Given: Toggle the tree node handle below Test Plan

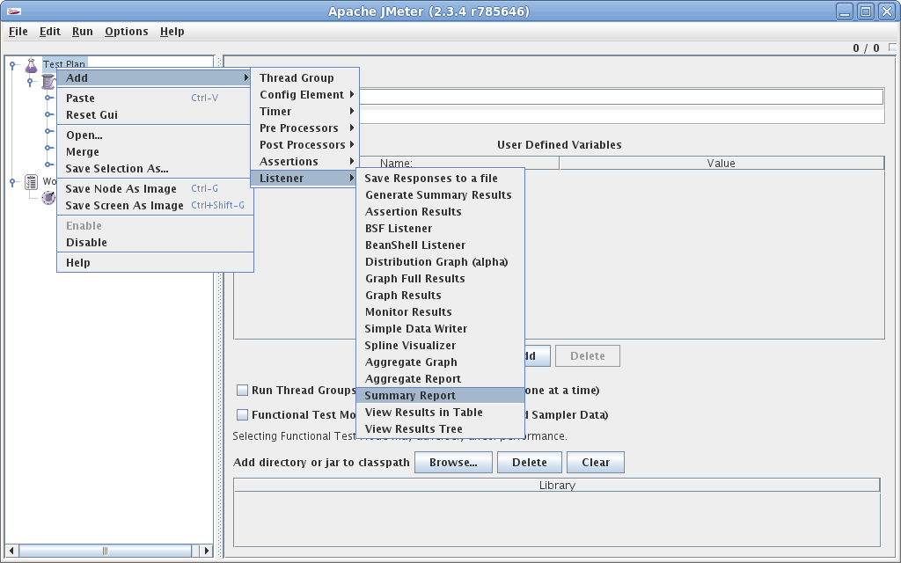Looking at the screenshot, I should (30, 82).
